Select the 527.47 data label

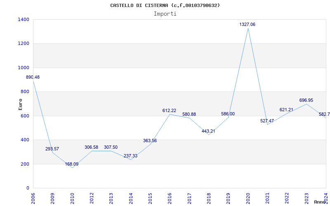click(x=267, y=121)
